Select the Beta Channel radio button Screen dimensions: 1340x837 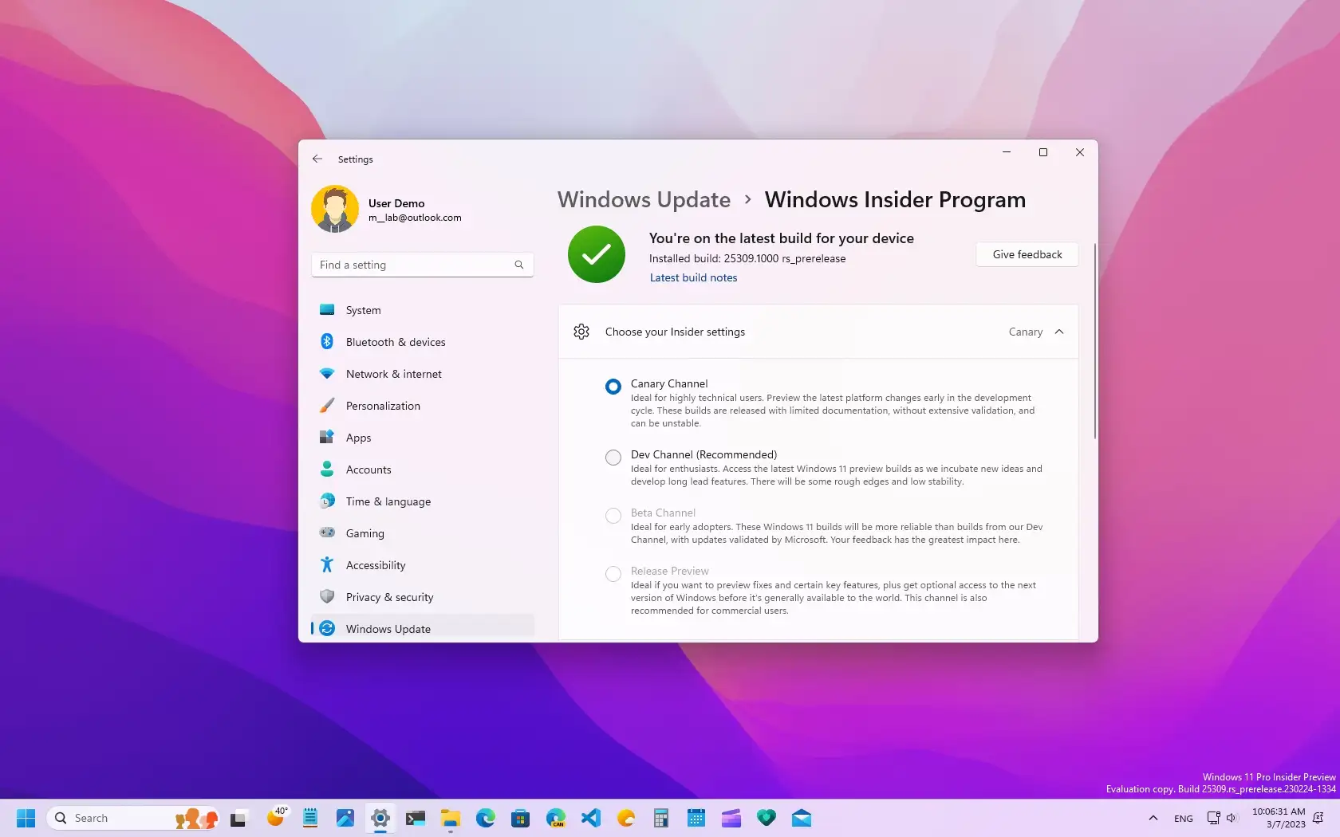(x=613, y=516)
